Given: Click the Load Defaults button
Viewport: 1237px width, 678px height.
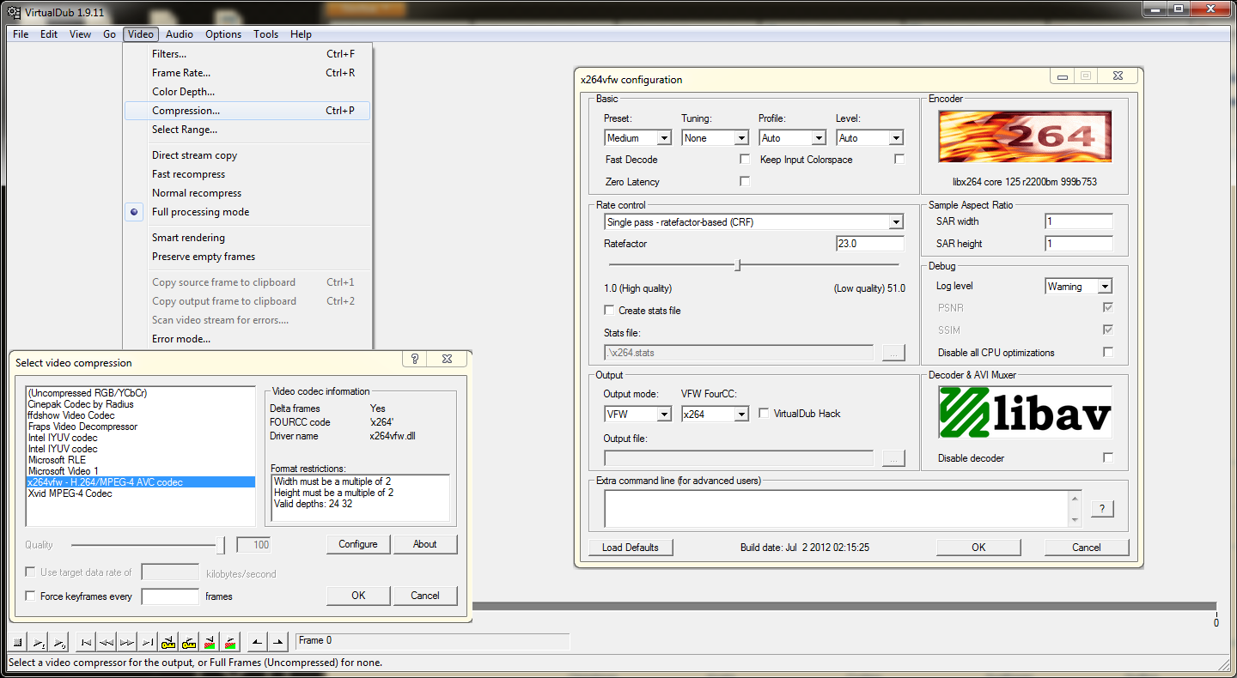Looking at the screenshot, I should pos(631,548).
